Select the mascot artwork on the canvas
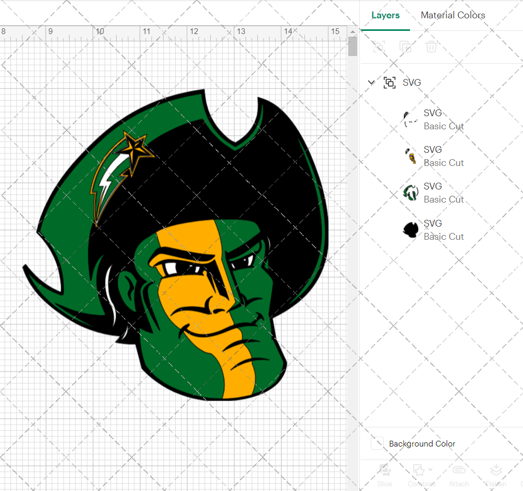Screen dimensions: 523x491 (176, 244)
